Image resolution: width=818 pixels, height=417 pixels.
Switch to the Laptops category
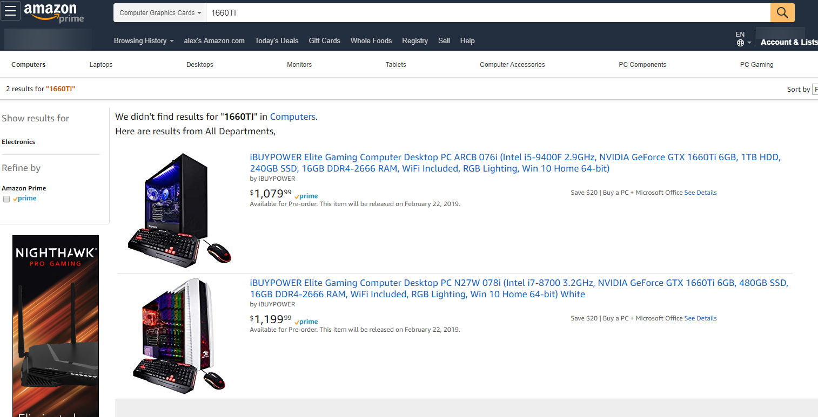tap(101, 65)
